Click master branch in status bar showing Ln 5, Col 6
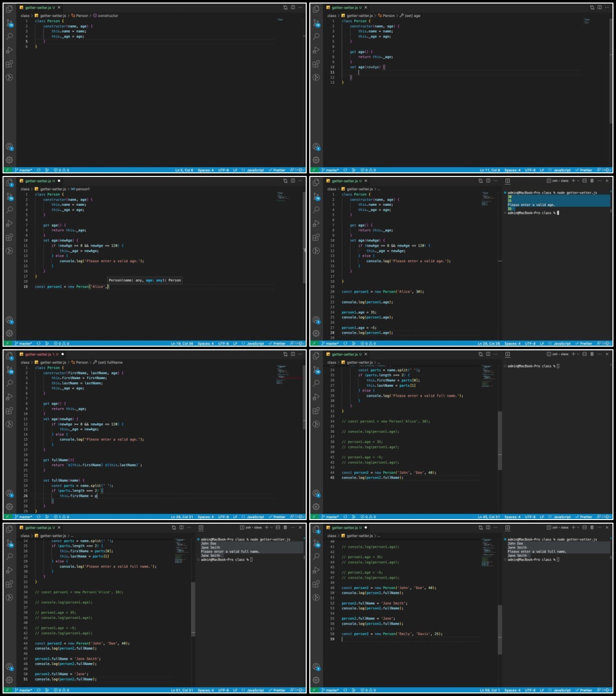 [24, 170]
